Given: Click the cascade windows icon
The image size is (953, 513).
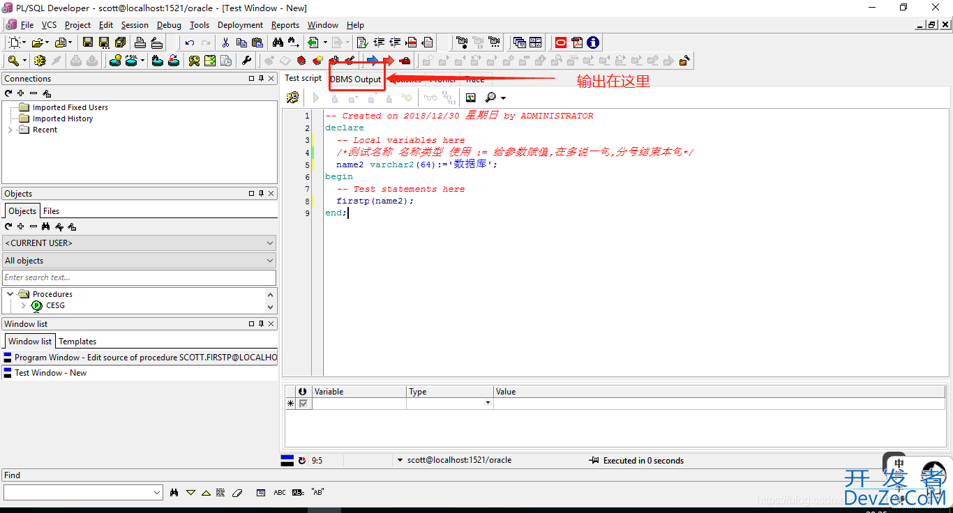Looking at the screenshot, I should click(520, 43).
